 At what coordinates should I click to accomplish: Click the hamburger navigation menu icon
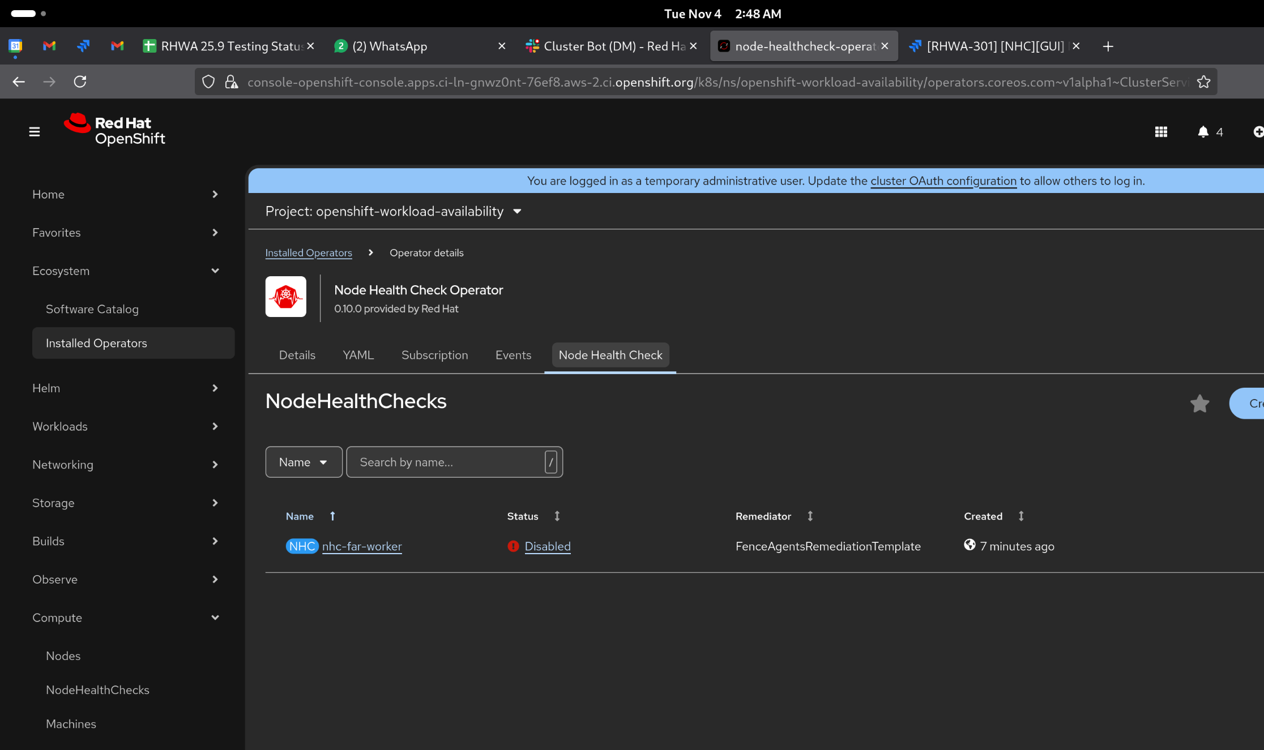[35, 132]
